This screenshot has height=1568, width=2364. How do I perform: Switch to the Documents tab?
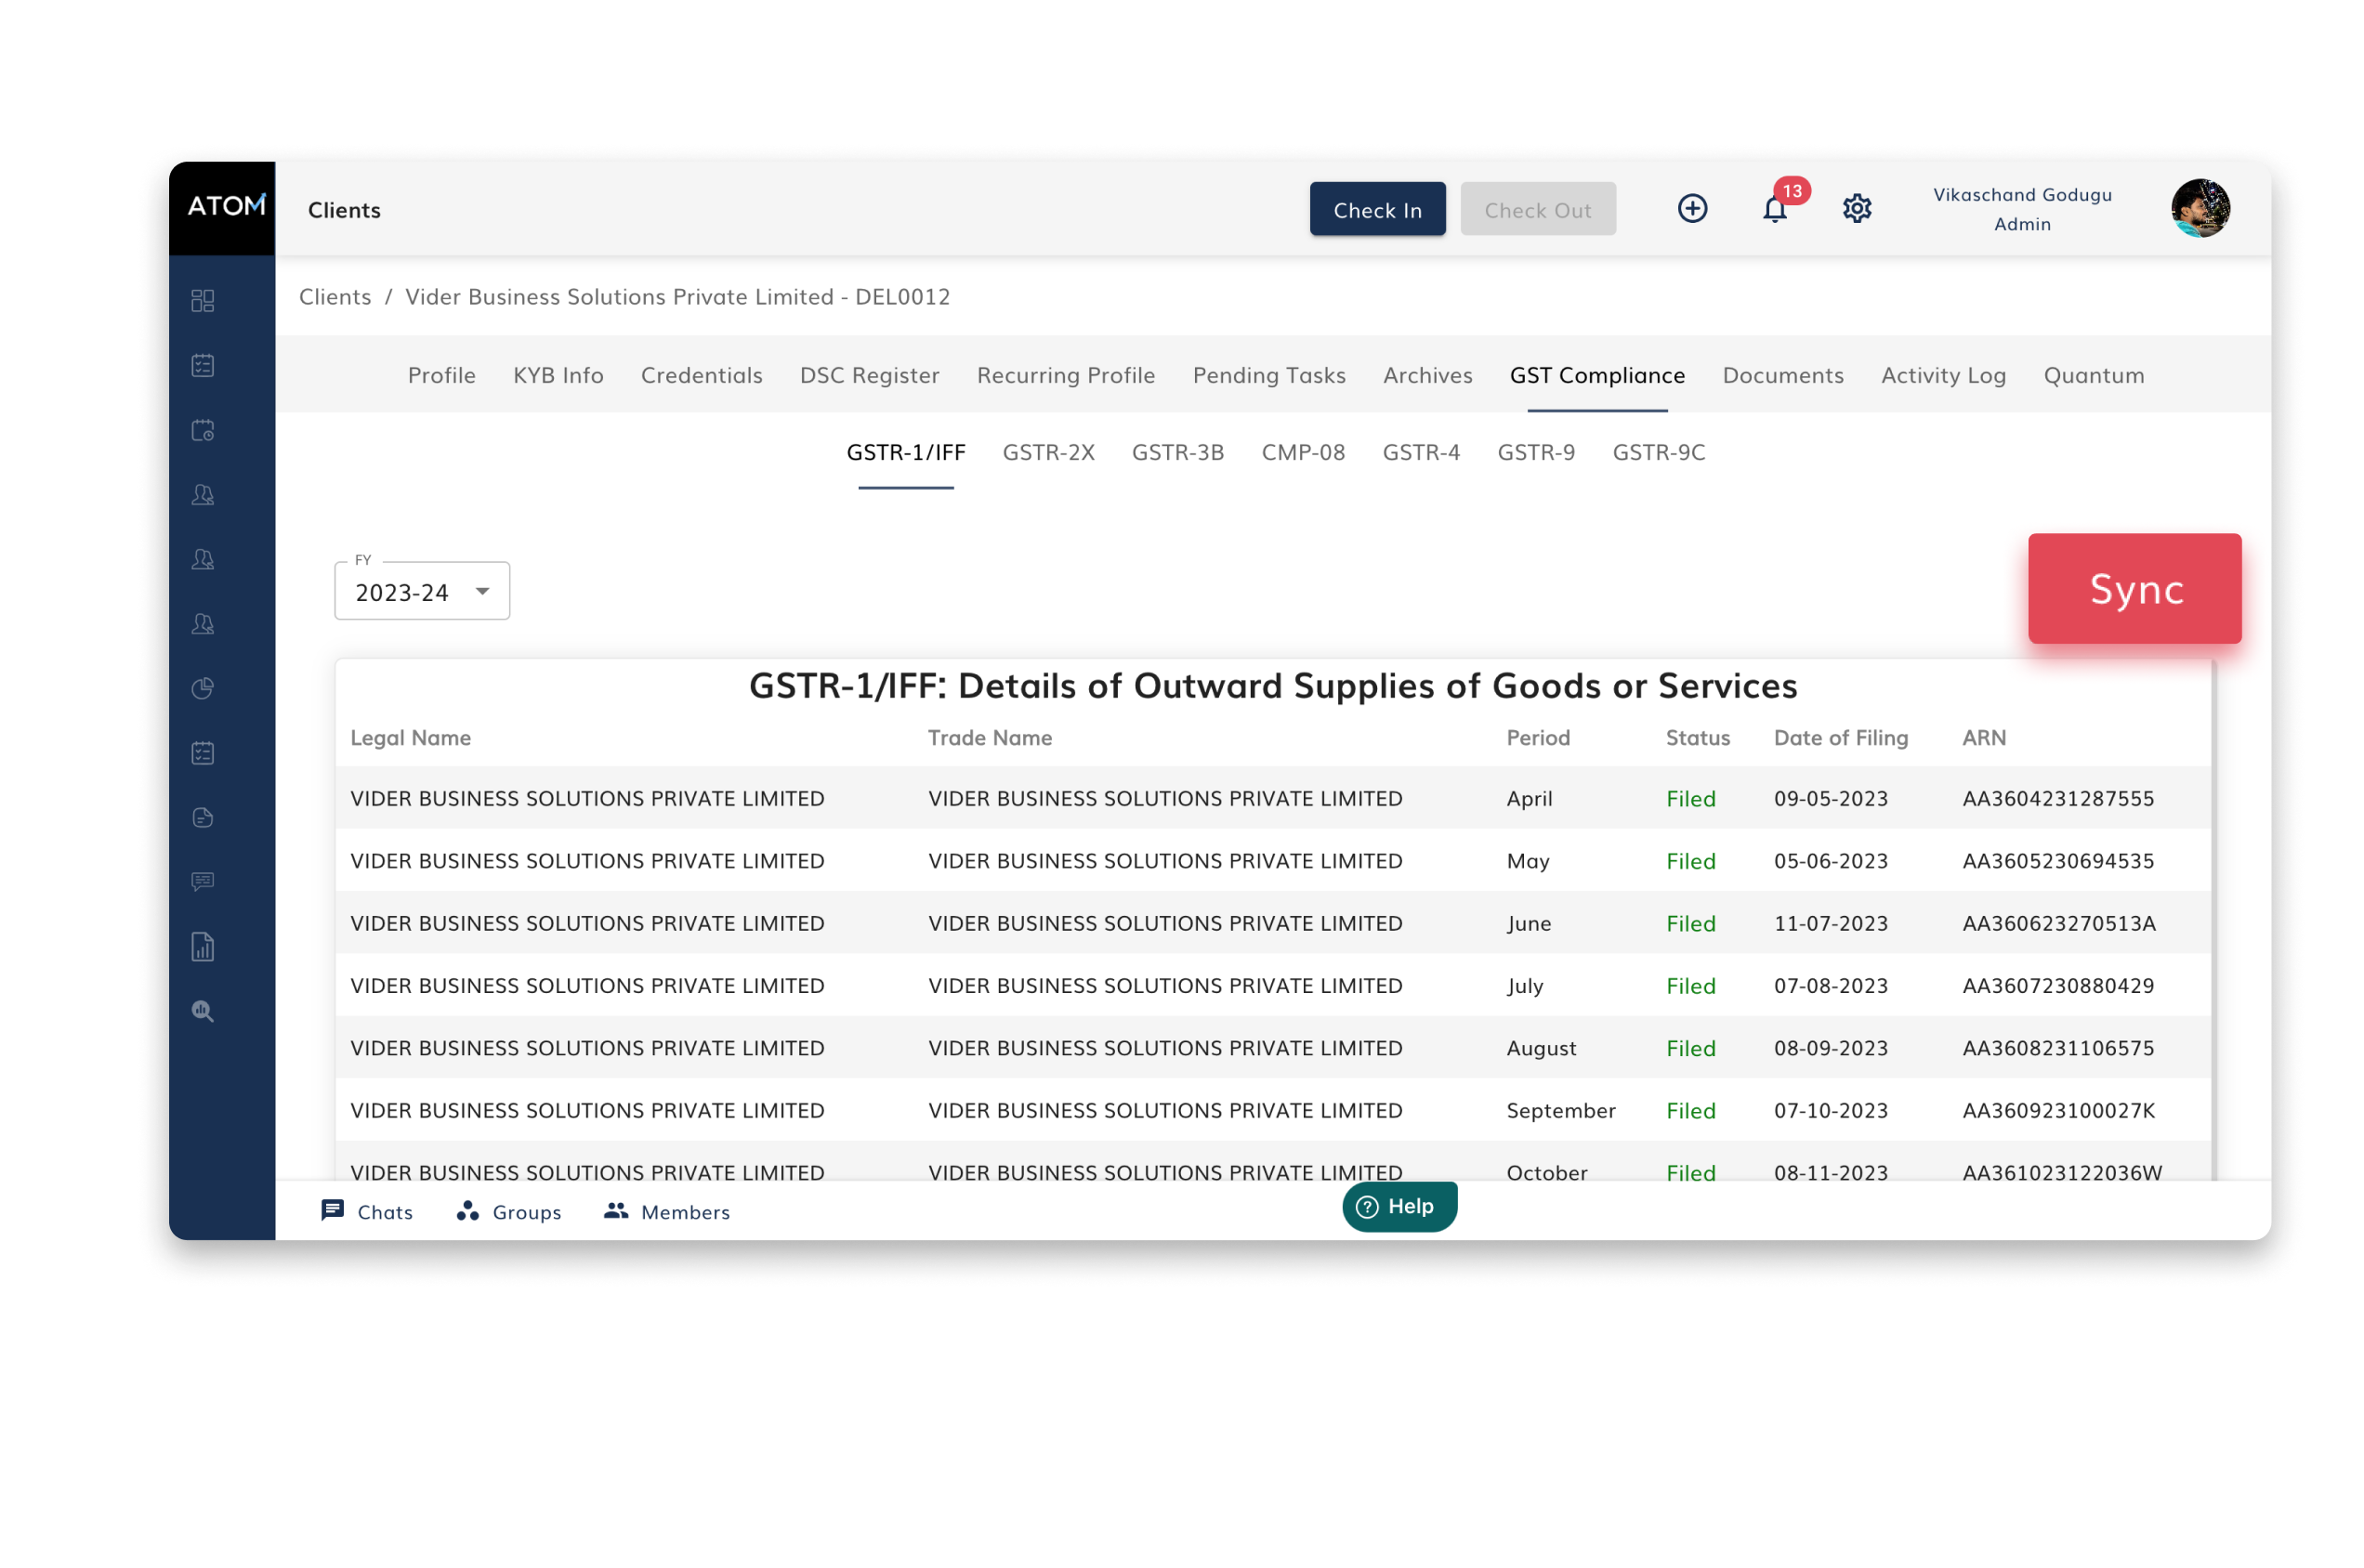(1784, 376)
